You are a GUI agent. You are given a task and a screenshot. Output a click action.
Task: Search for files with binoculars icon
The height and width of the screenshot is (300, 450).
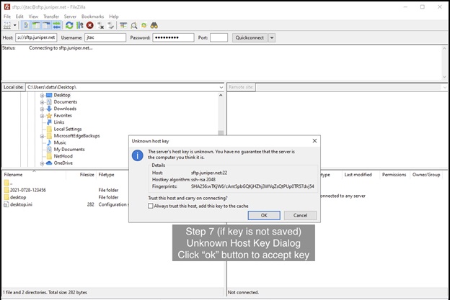click(x=154, y=25)
